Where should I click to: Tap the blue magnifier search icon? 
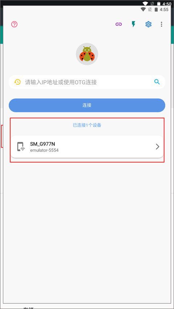(x=157, y=82)
